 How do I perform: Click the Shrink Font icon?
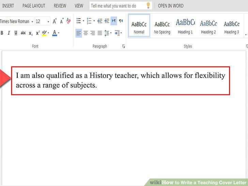coord(62,21)
